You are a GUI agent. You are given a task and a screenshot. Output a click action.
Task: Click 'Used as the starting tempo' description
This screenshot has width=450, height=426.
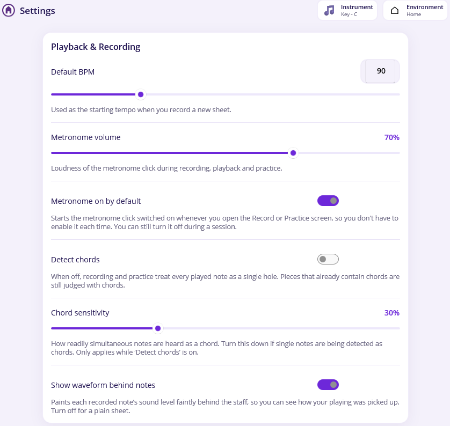141,110
